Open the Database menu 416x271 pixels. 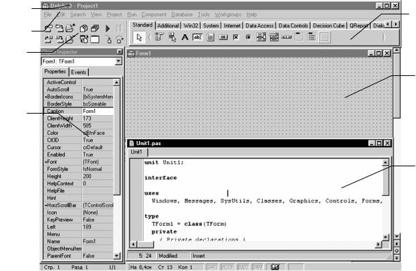coord(182,14)
